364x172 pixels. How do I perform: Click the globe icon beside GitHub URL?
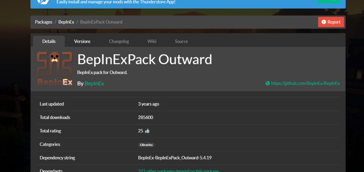[x=268, y=83]
